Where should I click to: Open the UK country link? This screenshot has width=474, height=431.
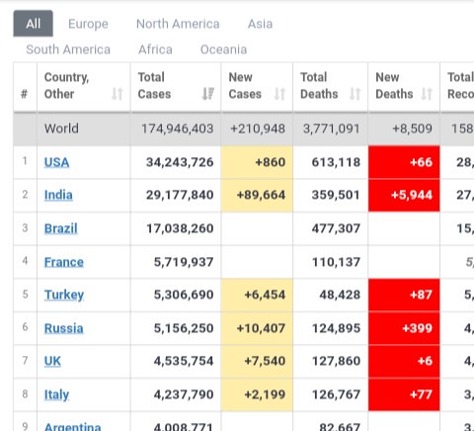click(x=52, y=361)
